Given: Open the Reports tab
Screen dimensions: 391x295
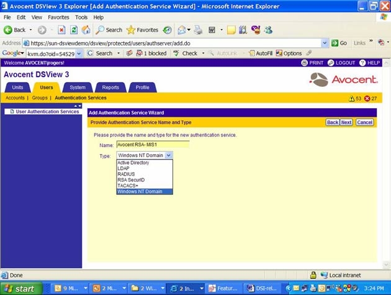Looking at the screenshot, I should click(x=110, y=88).
